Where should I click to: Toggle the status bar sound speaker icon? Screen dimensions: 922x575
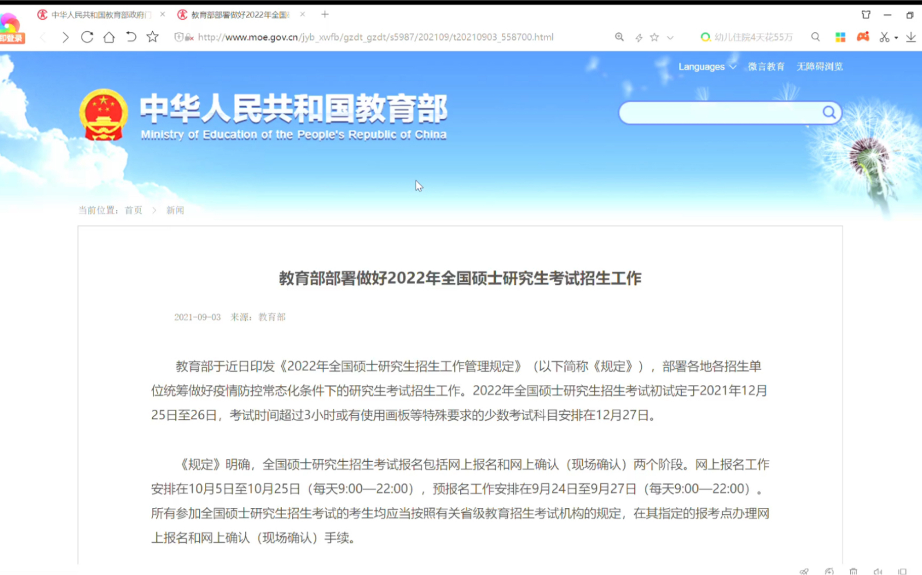point(877,571)
